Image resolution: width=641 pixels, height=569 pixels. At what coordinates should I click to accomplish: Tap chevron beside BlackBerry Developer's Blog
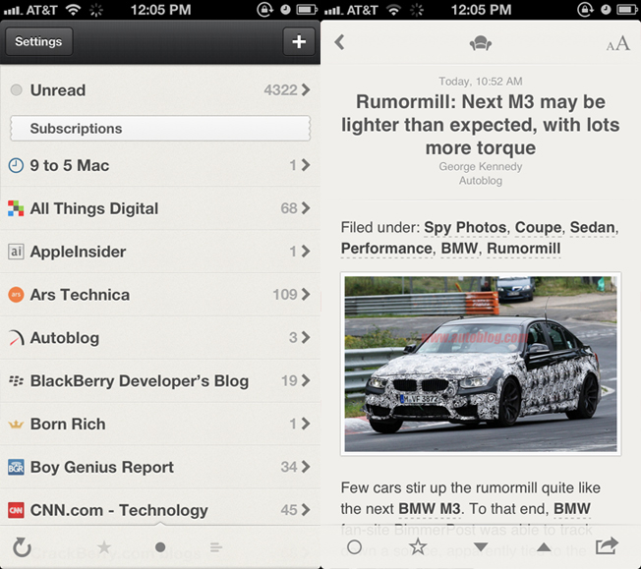(306, 380)
